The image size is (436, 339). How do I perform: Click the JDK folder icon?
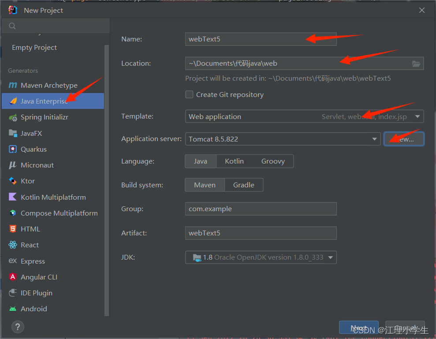click(x=197, y=258)
